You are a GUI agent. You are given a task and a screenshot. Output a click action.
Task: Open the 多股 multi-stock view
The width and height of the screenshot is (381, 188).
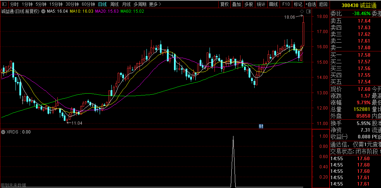click(249, 4)
